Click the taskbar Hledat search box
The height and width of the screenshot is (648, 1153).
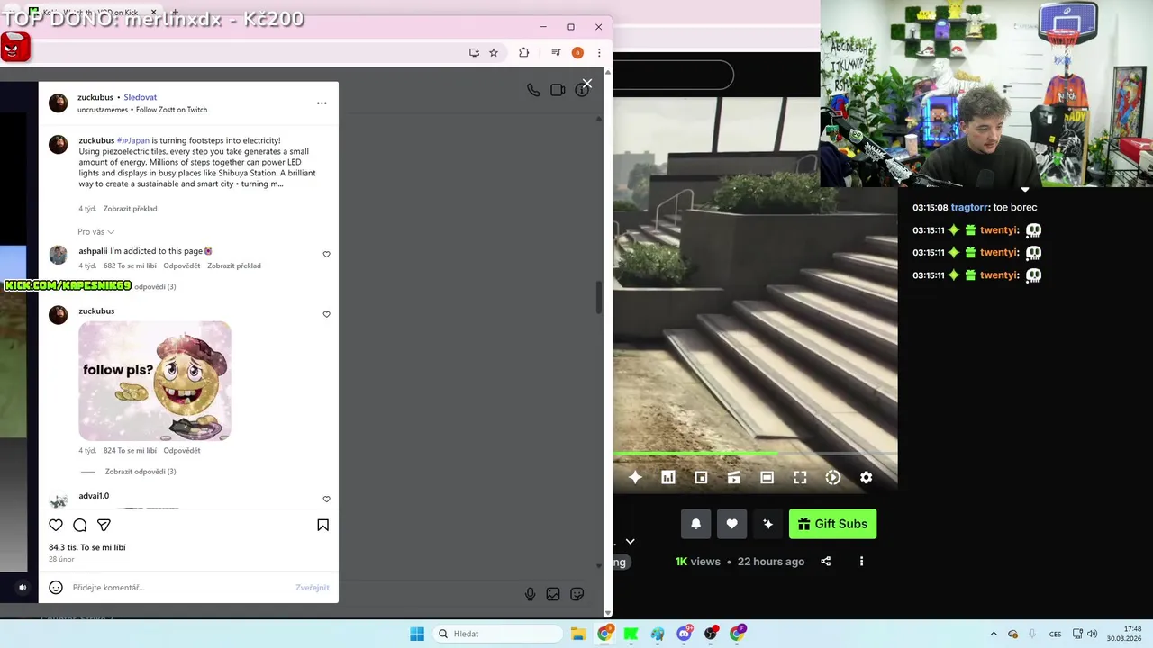(497, 634)
